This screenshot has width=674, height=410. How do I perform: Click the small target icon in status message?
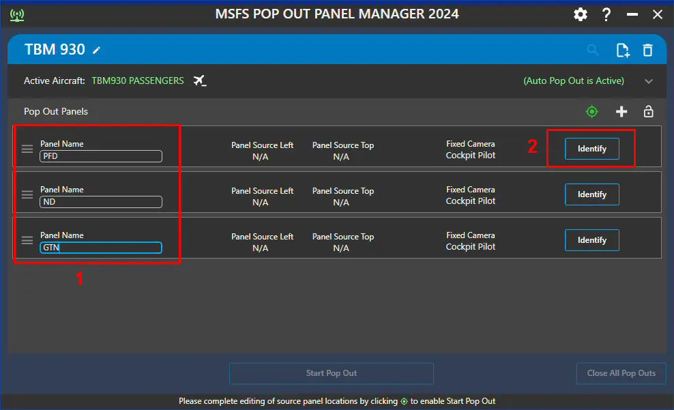[x=404, y=401]
